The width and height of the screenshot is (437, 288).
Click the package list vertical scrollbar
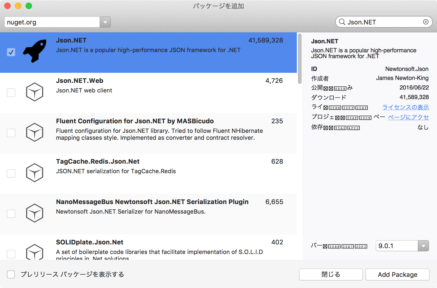(x=300, y=59)
